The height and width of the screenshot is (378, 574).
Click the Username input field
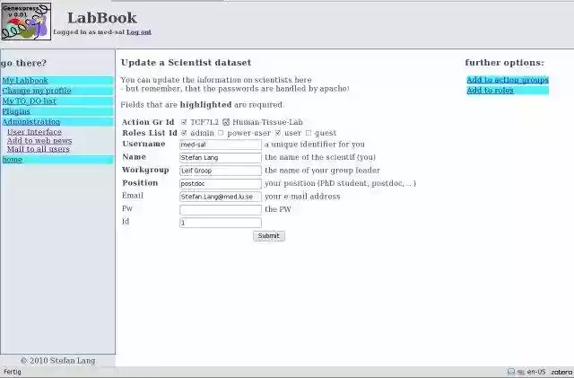point(221,145)
